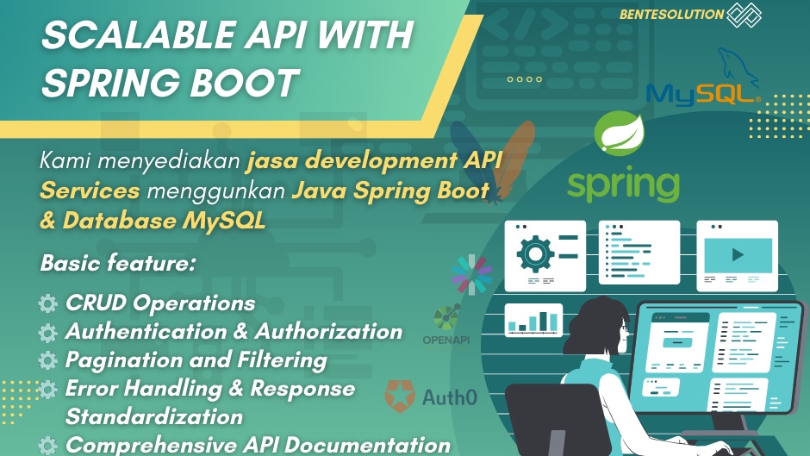Click the Auth0 shield star icon
This screenshot has width=810, height=456.
[400, 396]
